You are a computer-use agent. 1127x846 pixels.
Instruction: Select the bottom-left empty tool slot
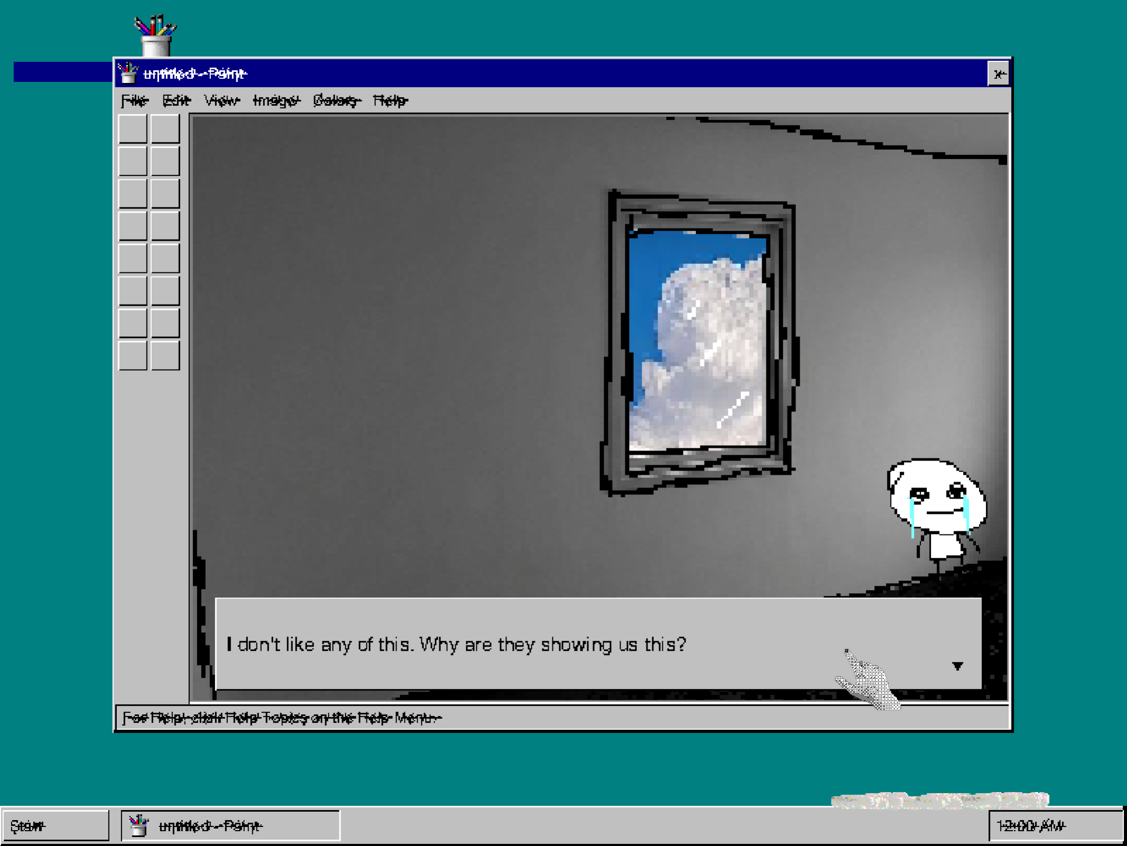point(133,355)
